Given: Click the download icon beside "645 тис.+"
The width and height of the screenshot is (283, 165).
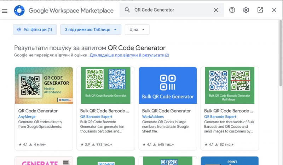Looking at the screenshot, I should point(155,144).
